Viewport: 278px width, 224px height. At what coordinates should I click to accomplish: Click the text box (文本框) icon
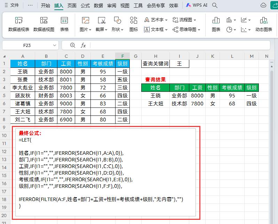coord(147,30)
